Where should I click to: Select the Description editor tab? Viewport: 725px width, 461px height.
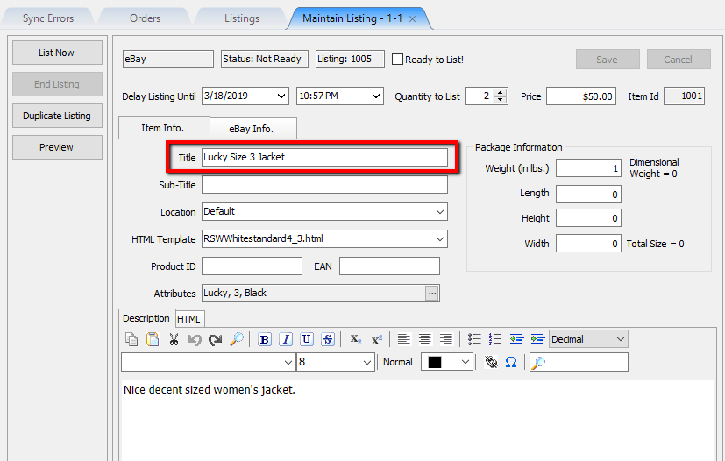146,318
